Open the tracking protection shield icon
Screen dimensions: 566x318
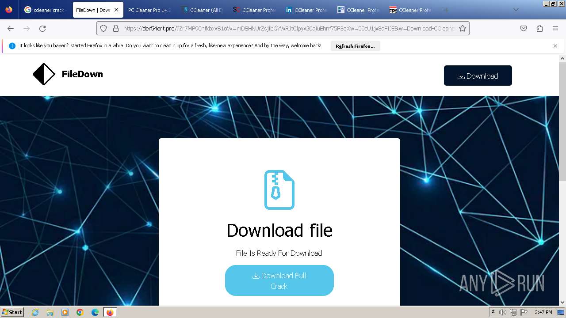(x=103, y=28)
